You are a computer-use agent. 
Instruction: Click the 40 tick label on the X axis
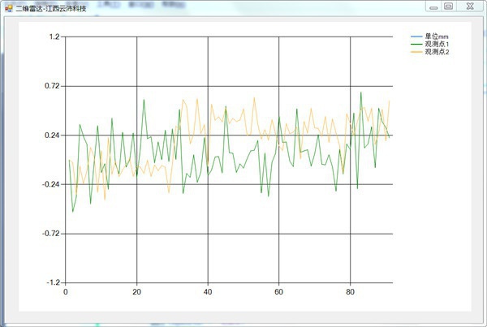208,293
